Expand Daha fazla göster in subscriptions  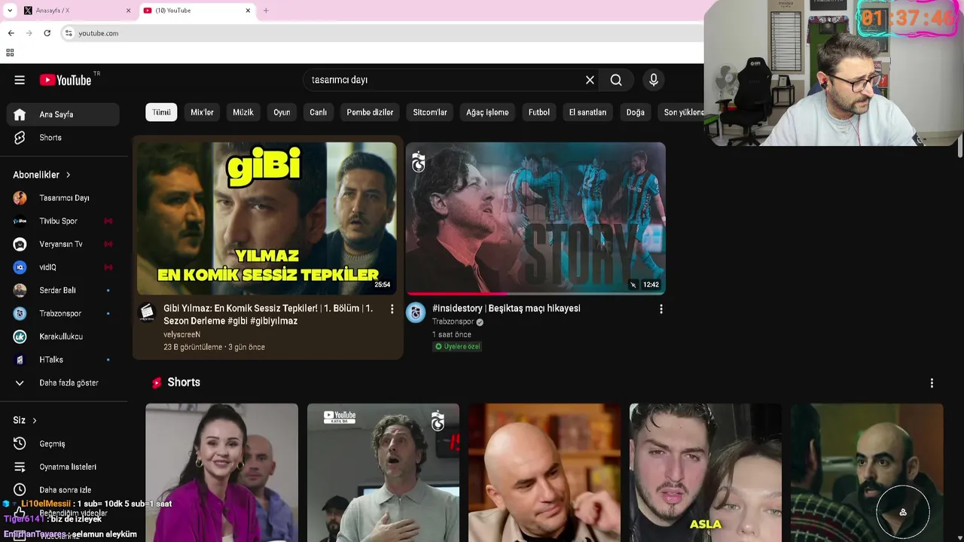(x=63, y=383)
